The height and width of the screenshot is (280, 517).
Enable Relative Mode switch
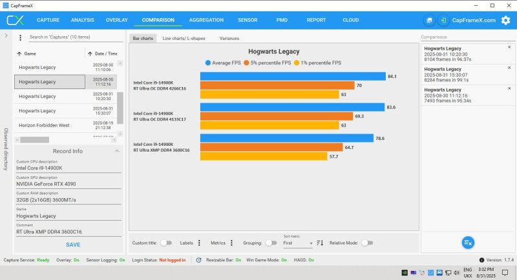point(367,243)
